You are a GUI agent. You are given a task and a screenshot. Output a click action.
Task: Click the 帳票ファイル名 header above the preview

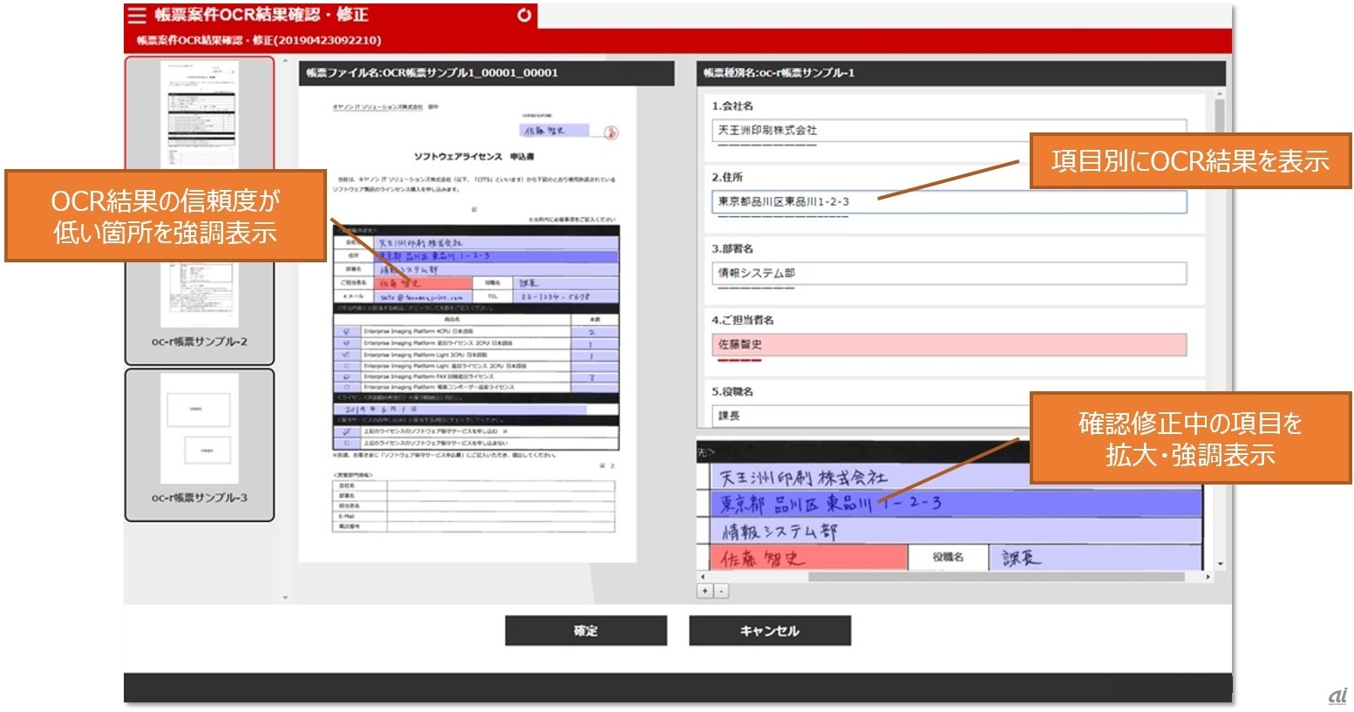pyautogui.click(x=486, y=73)
